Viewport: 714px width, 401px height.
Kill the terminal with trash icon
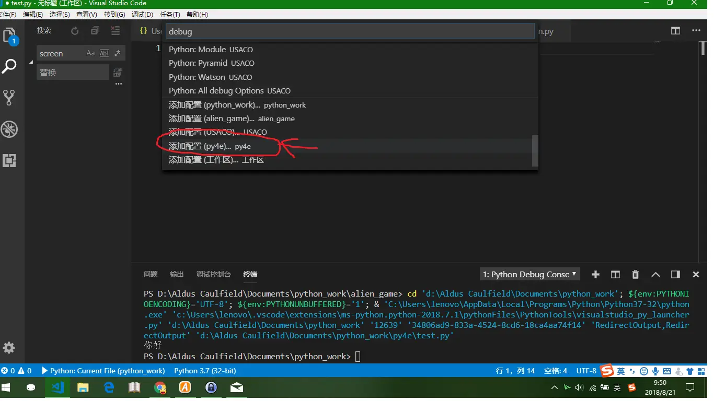tap(636, 274)
